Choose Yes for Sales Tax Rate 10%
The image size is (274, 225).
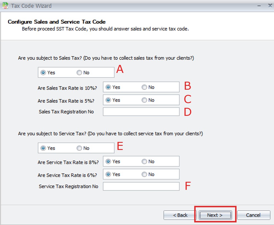[108, 87]
